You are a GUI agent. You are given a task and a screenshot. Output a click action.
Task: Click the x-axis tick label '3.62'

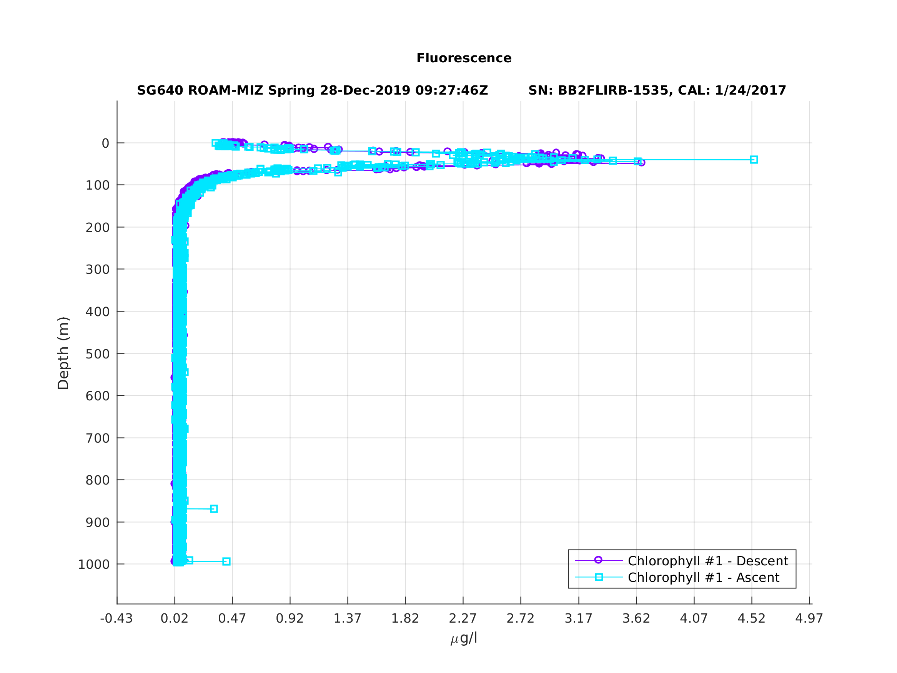click(x=636, y=619)
